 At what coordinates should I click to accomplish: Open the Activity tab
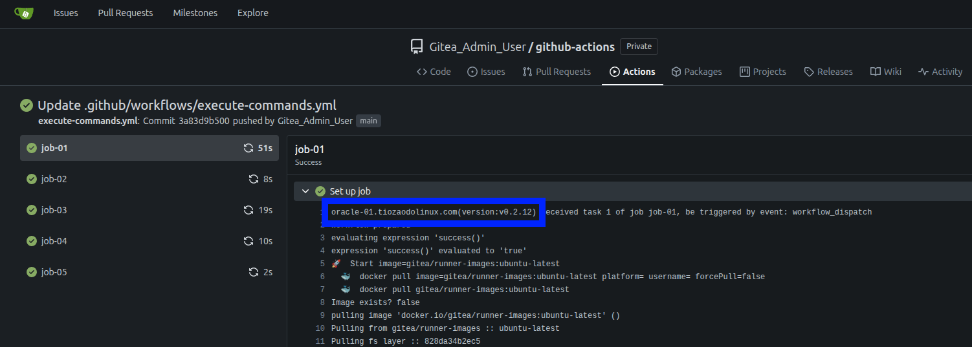click(940, 72)
